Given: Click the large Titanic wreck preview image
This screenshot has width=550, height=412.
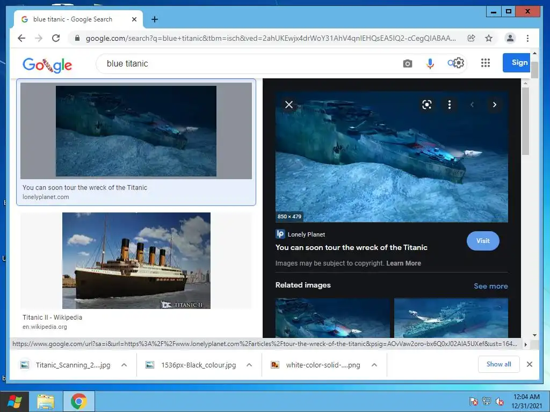Looking at the screenshot, I should tap(392, 157).
